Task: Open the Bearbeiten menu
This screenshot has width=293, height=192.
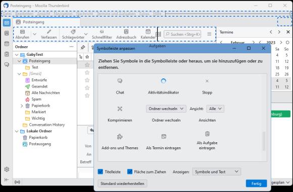Action: tap(24, 14)
